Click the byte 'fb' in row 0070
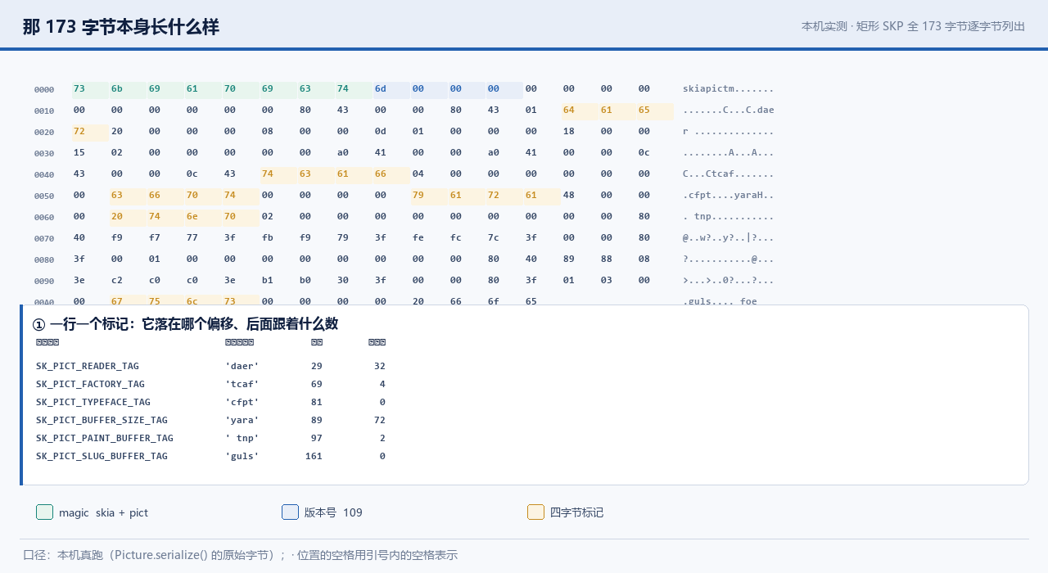1048x573 pixels. tap(268, 237)
